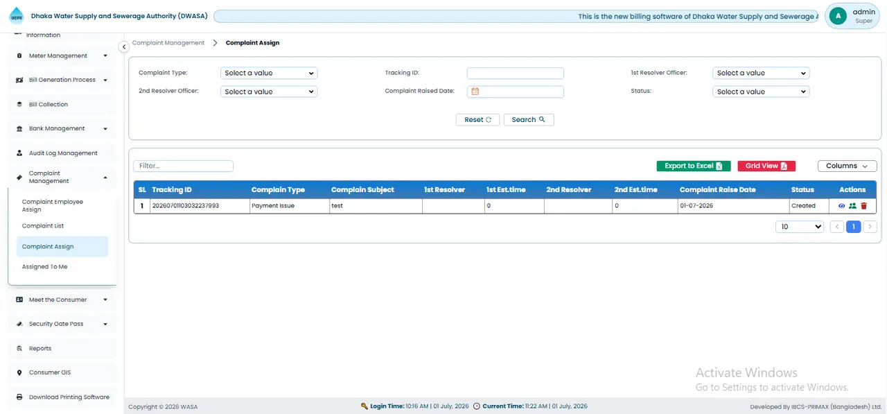Expand the Meet the Consumer menu arrow

tap(105, 300)
